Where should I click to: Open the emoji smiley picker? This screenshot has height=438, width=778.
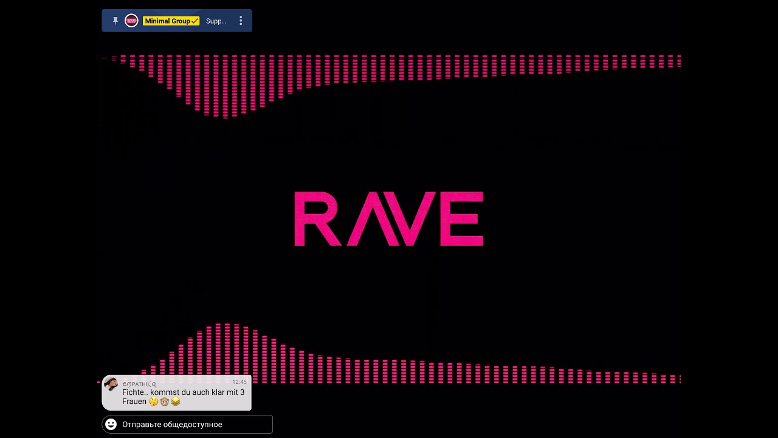tap(111, 424)
